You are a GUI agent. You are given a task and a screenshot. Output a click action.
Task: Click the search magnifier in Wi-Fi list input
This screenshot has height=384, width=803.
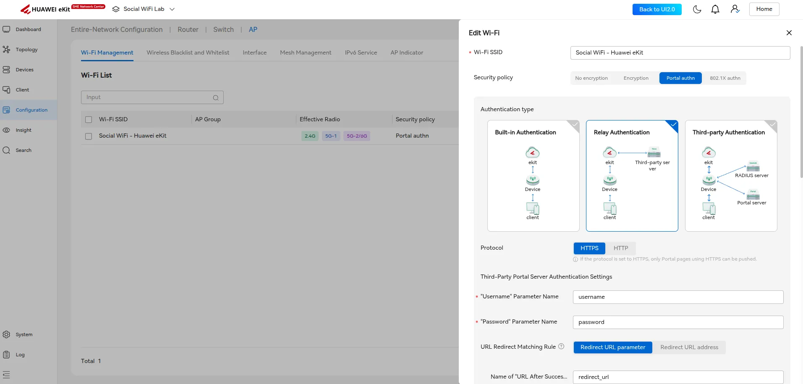tap(216, 98)
